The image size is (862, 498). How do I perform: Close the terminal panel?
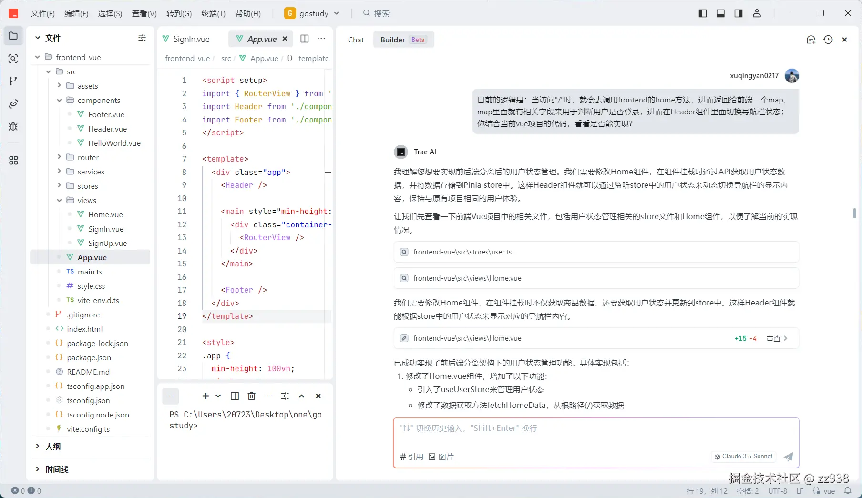pyautogui.click(x=318, y=396)
